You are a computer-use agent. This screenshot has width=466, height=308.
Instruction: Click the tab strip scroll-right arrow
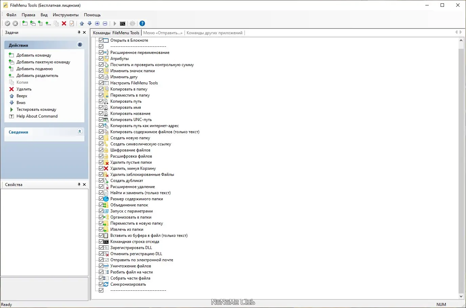[461, 32]
